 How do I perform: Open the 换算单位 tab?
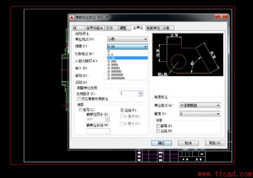tap(153, 28)
